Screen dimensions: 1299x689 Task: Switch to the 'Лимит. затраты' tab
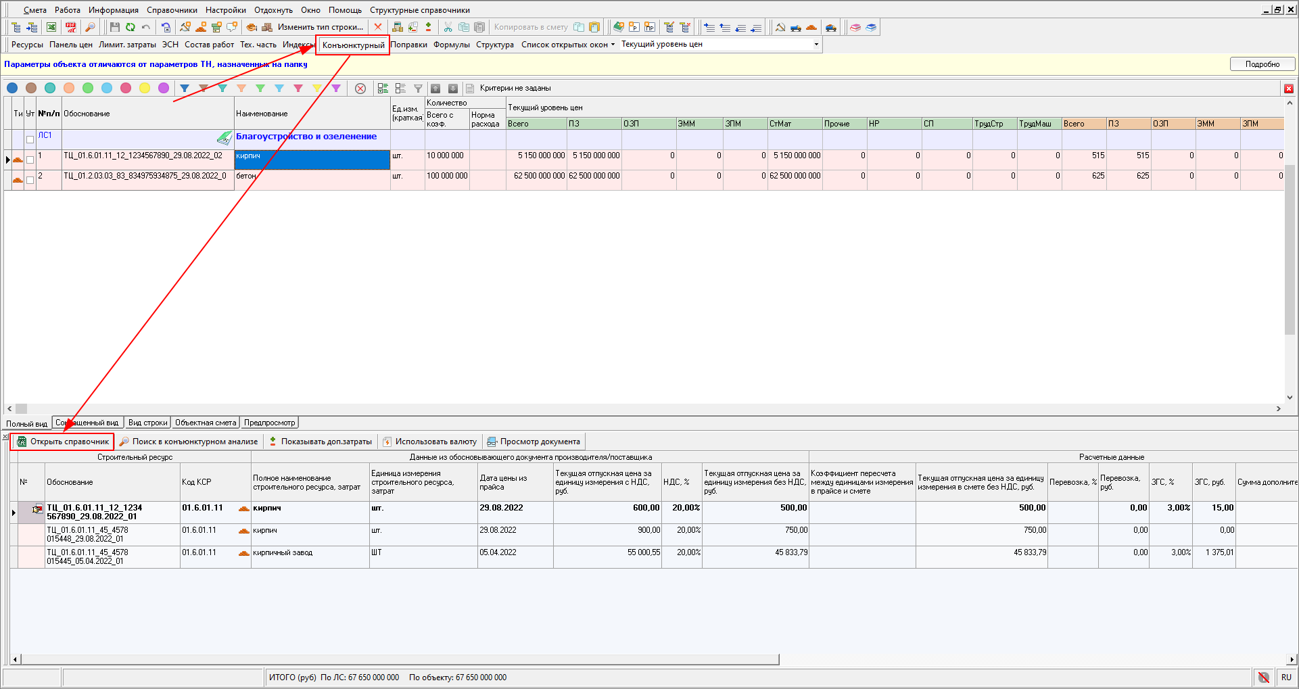point(127,45)
